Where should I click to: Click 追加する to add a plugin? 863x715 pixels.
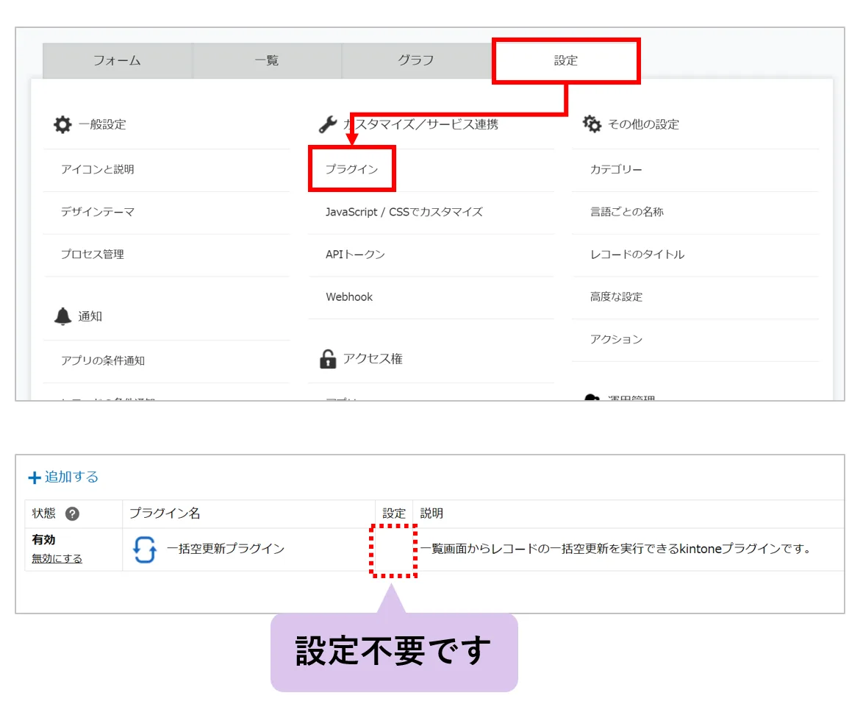click(x=71, y=477)
